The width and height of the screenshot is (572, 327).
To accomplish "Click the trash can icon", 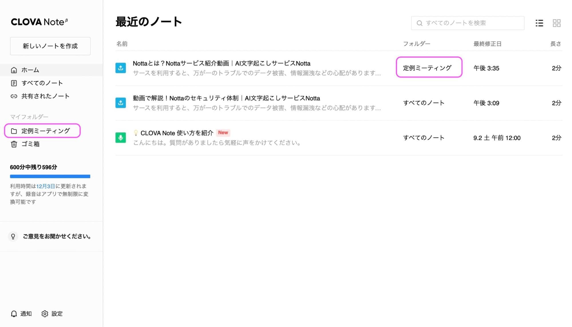I will (14, 144).
